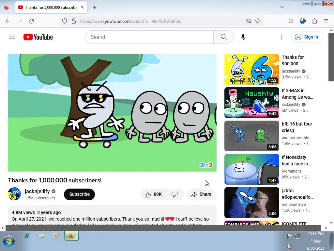Open the Windows Start menu
The width and height of the screenshot is (334, 251).
click(9, 241)
